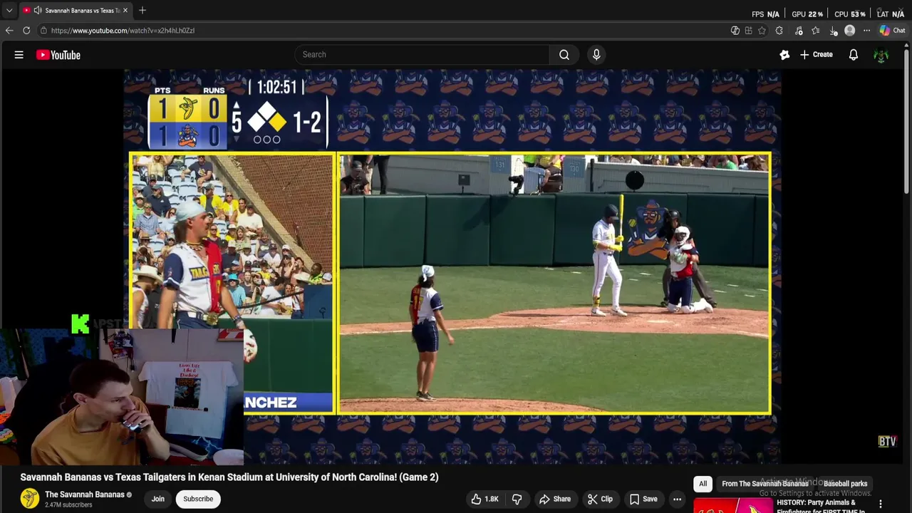The image size is (912, 513).
Task: Open HISTORY Party Animals recommended thumbnail
Action: pos(732,505)
